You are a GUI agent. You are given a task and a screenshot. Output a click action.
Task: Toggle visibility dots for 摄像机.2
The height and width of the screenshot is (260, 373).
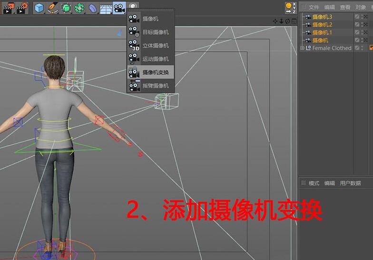coord(362,25)
